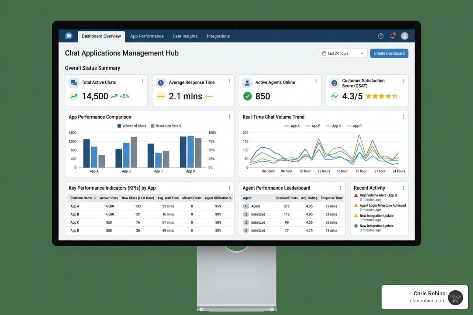Image resolution: width=473 pixels, height=315 pixels.
Task: Select the App C row in KPIs table
Action: pos(150,222)
